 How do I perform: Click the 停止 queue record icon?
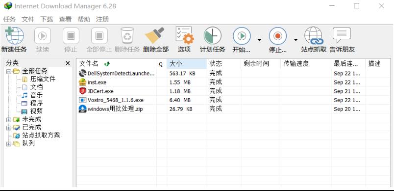278,36
